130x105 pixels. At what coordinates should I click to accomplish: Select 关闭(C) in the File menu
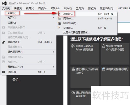click(x=12, y=23)
